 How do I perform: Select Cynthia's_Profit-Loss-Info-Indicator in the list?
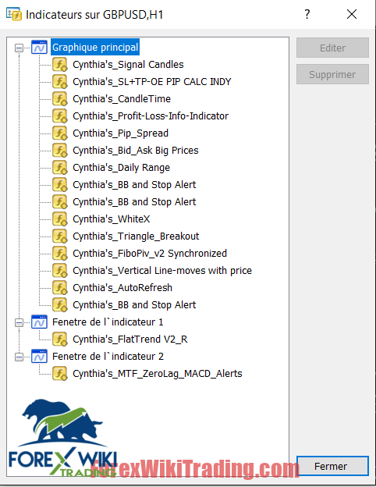tap(151, 116)
